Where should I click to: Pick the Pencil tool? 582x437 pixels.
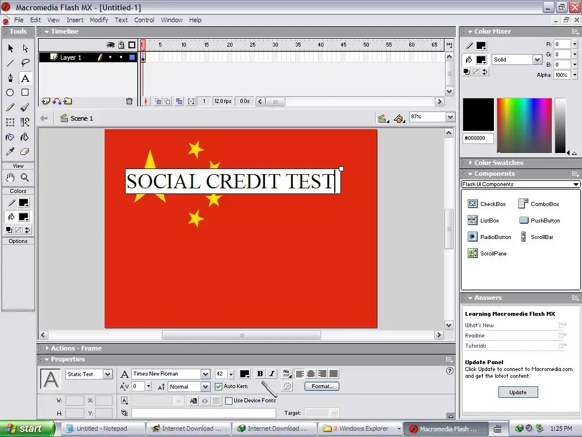pos(10,108)
